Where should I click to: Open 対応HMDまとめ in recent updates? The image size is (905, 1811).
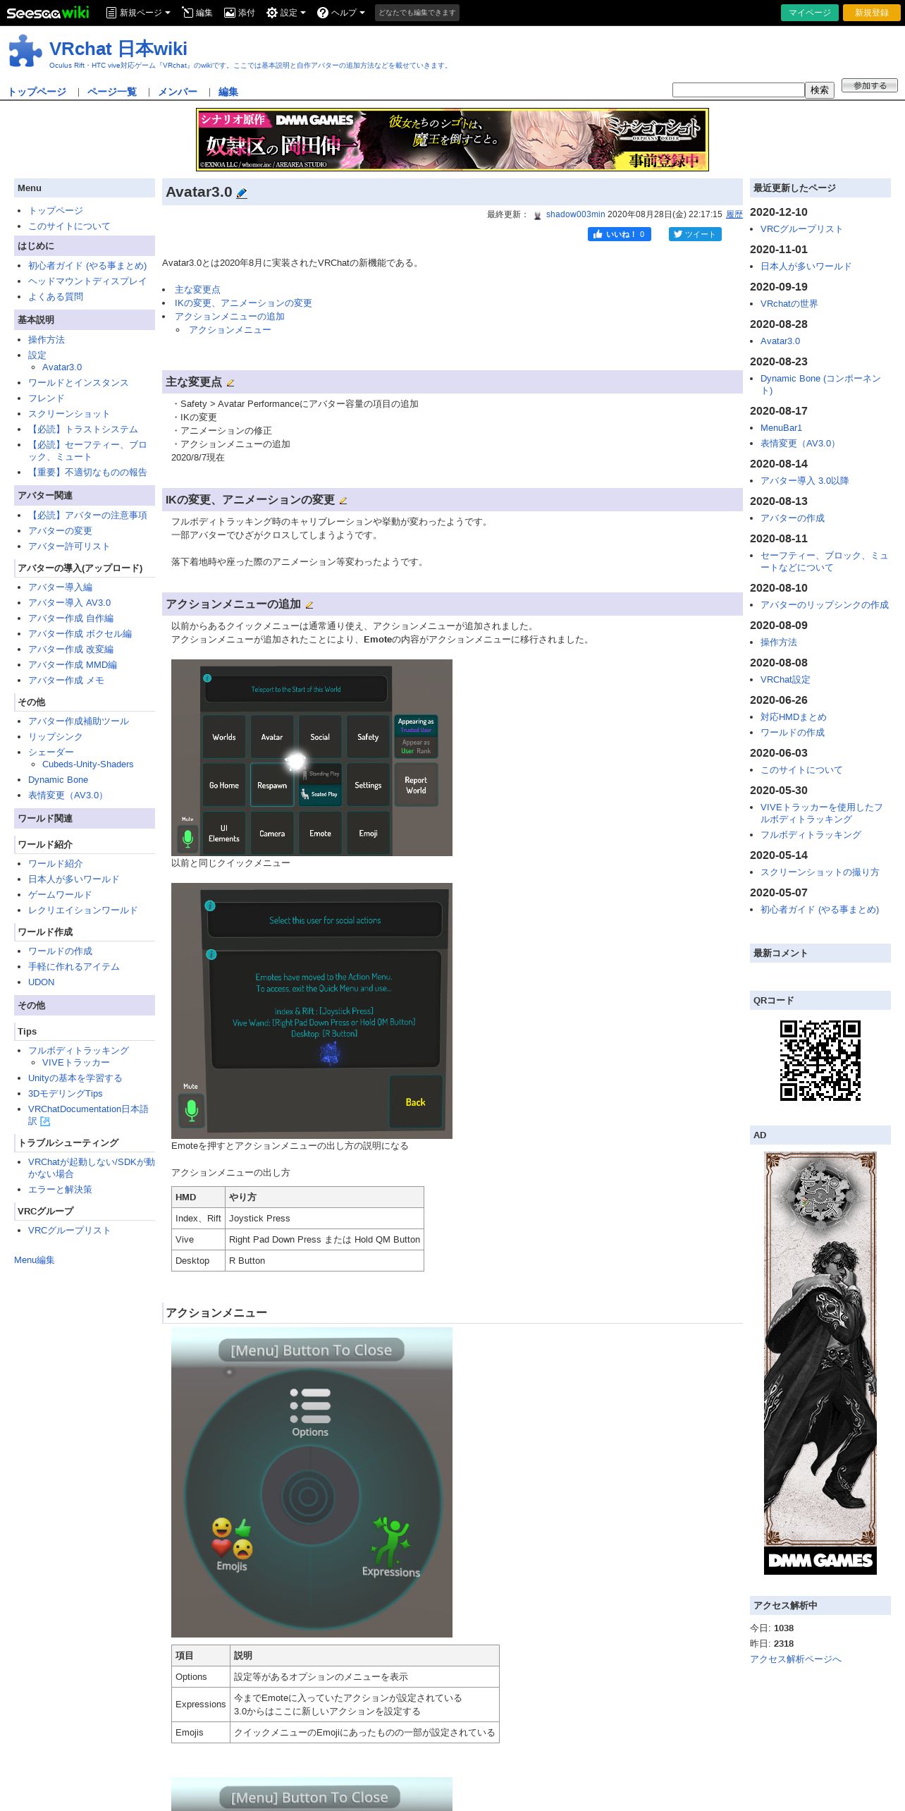click(x=794, y=717)
